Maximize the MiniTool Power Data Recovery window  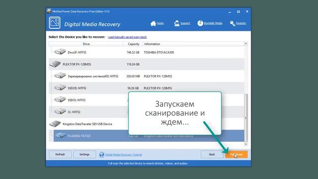(238, 12)
